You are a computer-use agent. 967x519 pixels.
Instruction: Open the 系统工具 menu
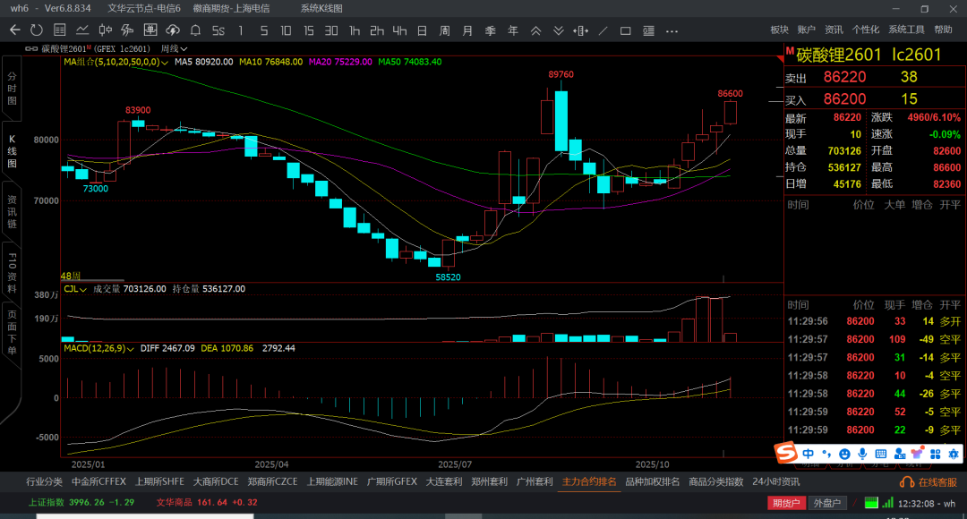point(906,30)
